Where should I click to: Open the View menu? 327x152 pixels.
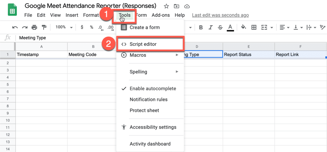(56, 15)
